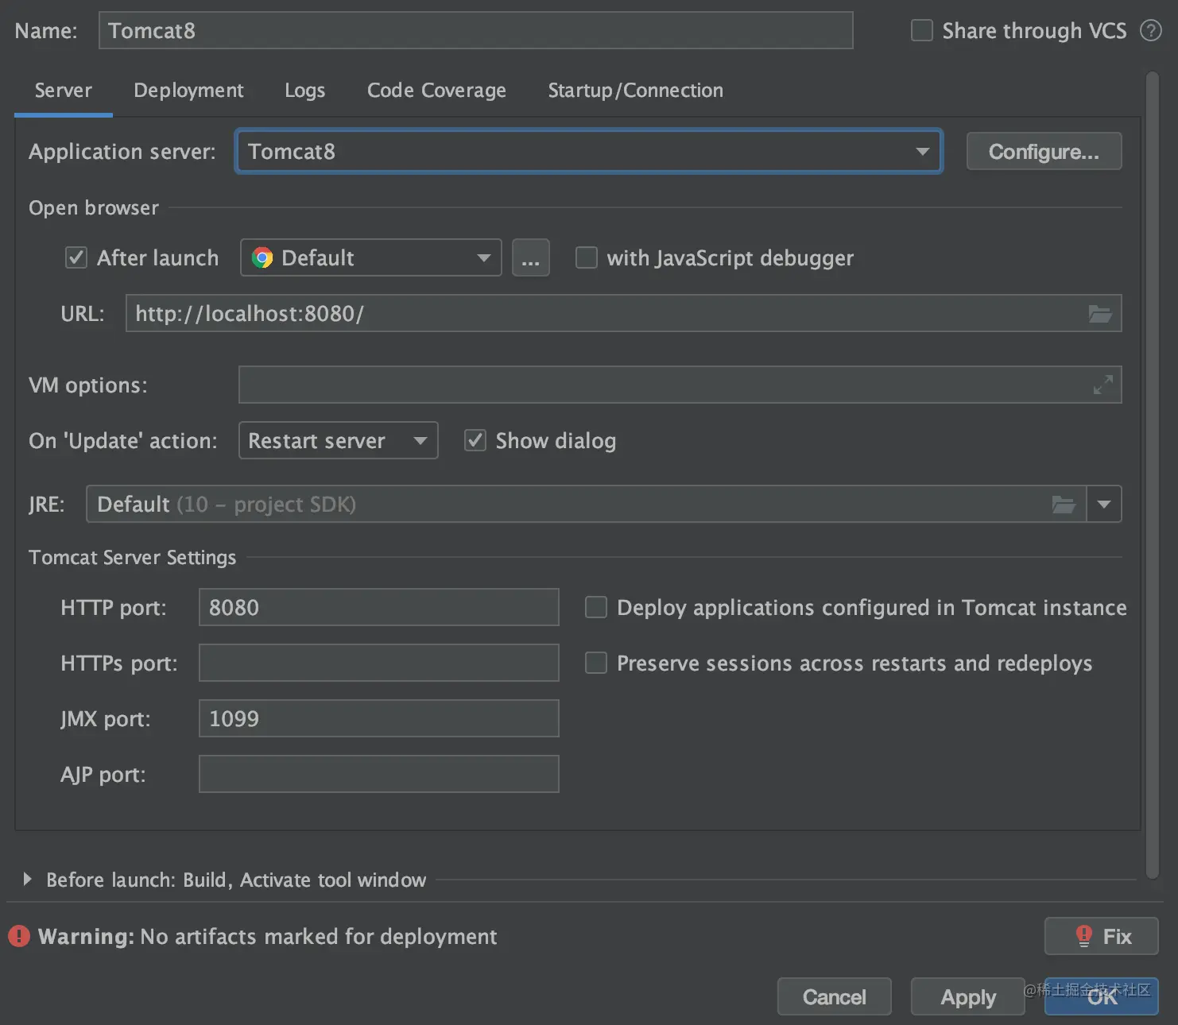Expand the Before launch section

[28, 880]
